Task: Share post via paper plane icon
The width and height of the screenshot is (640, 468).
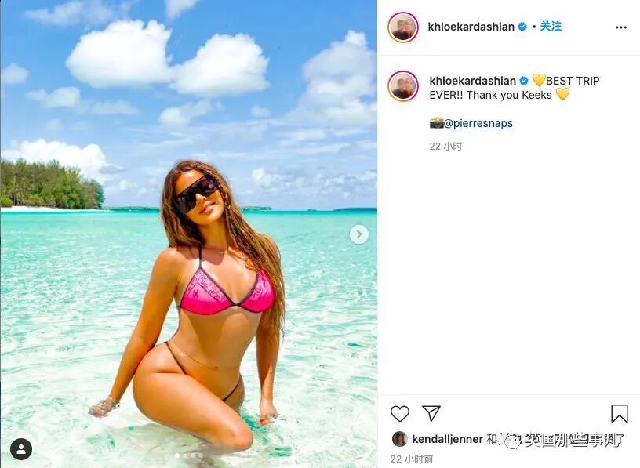Action: coord(431,413)
